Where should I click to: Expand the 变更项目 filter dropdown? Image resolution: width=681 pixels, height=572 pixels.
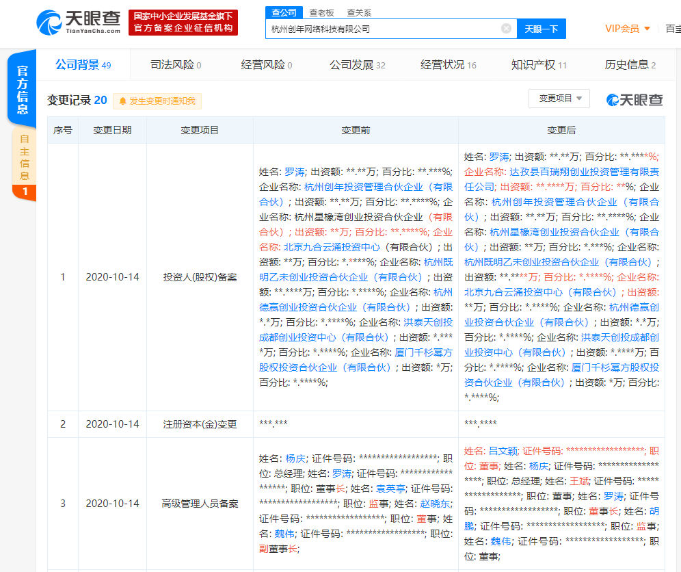[x=559, y=99]
